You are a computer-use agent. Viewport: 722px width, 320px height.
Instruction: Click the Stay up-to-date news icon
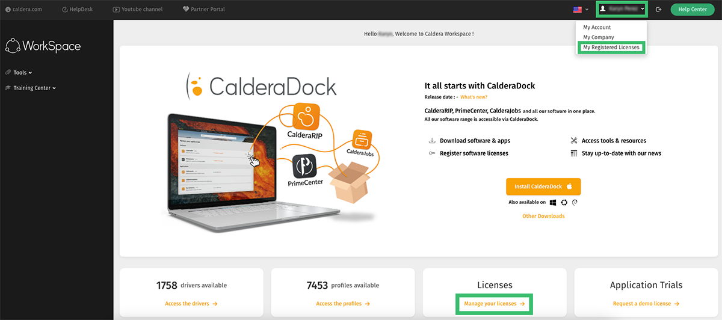pyautogui.click(x=574, y=153)
